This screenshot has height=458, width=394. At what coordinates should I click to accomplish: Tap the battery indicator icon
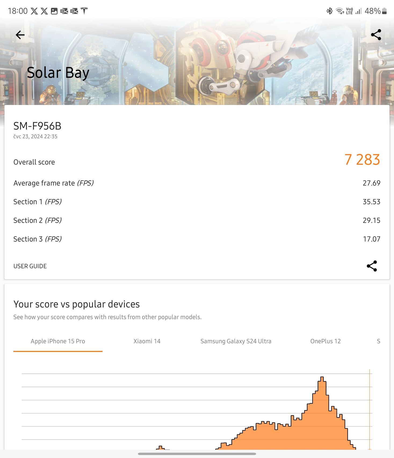click(x=384, y=11)
